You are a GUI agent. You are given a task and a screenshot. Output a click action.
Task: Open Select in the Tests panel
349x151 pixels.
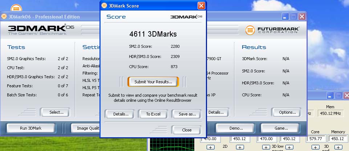(x=55, y=112)
